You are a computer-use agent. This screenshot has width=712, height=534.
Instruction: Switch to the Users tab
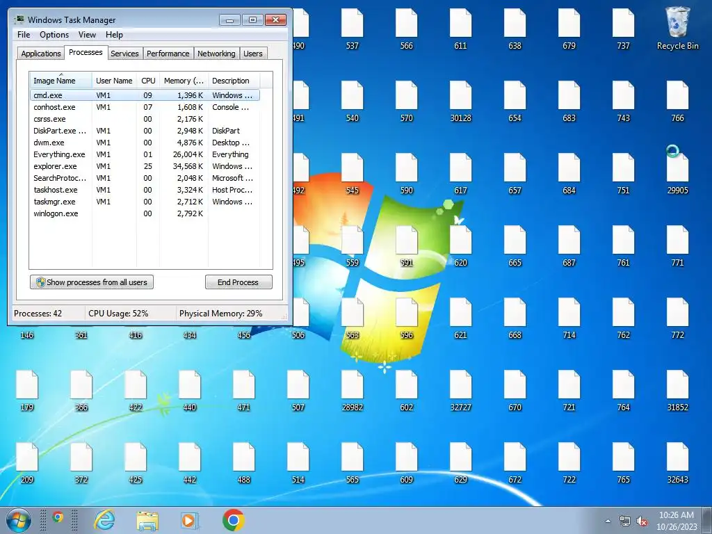(x=252, y=54)
